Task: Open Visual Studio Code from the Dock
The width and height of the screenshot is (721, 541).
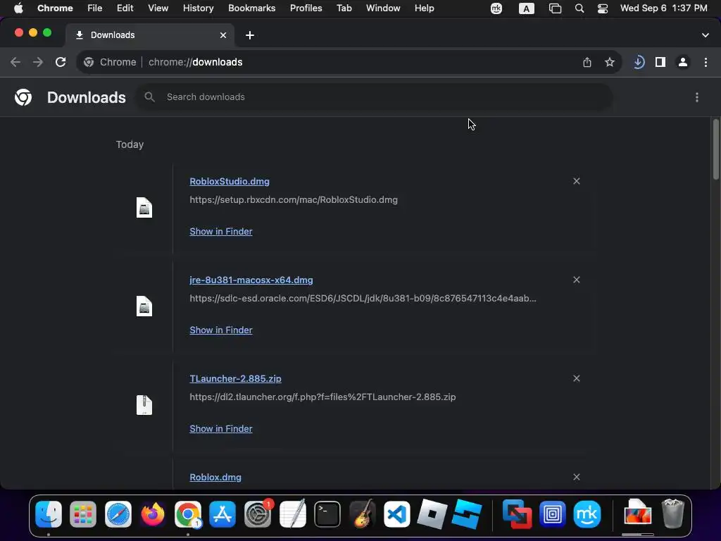Action: coord(397,514)
